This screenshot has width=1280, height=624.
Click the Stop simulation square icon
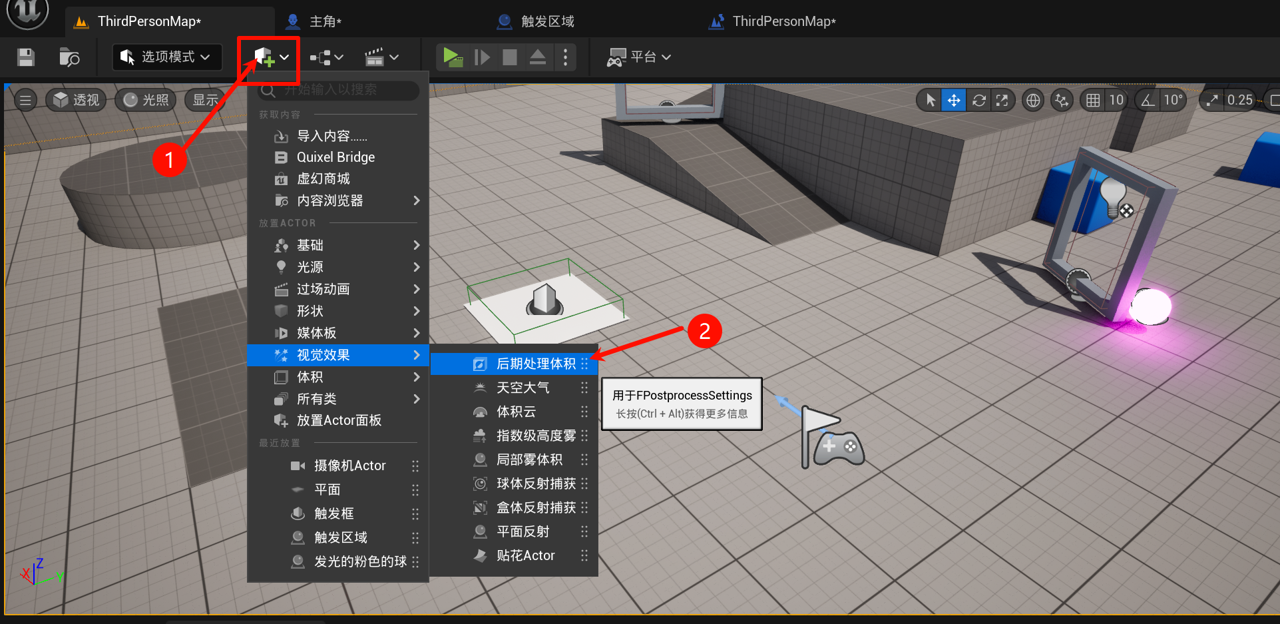click(x=510, y=57)
